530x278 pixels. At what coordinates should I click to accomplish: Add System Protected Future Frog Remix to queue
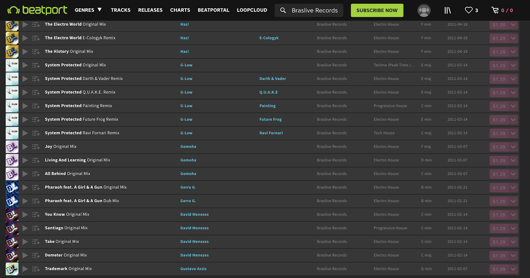36,119
